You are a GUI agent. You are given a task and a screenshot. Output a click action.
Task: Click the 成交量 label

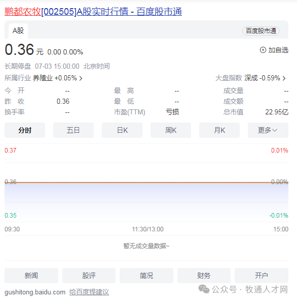pyautogui.click(x=233, y=91)
